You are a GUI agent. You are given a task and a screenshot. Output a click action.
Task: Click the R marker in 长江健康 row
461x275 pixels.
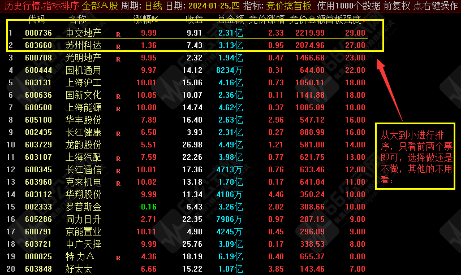[x=118, y=134]
